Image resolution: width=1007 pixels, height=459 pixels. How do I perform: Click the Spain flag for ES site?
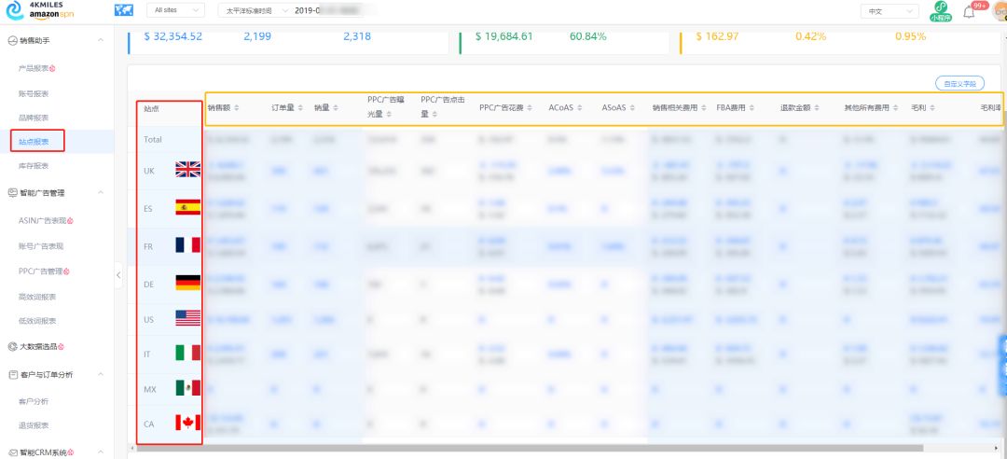pyautogui.click(x=187, y=208)
